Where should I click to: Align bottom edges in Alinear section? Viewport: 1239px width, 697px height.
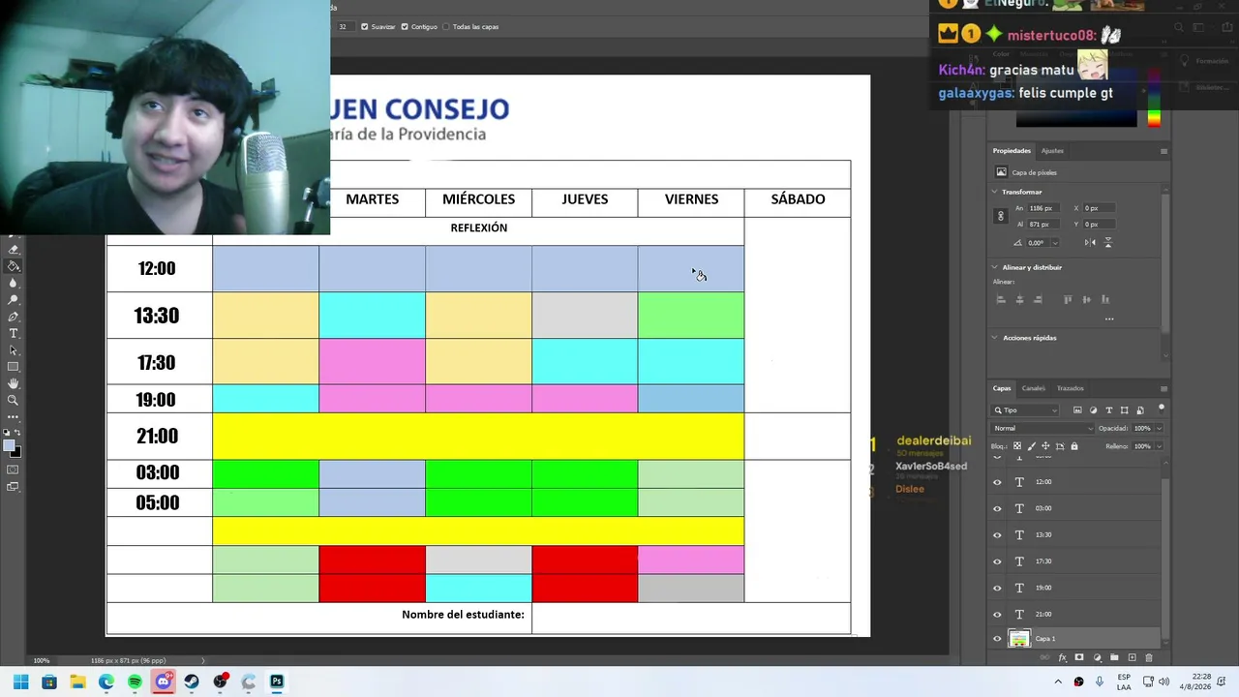[x=1105, y=299]
